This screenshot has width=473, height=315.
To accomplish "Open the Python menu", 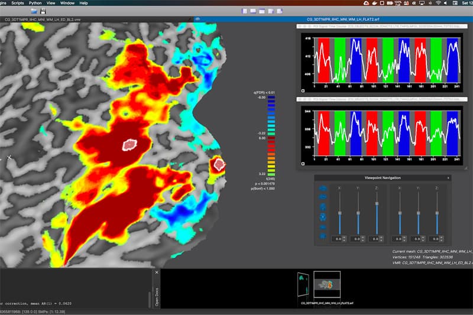I will pyautogui.click(x=35, y=3).
